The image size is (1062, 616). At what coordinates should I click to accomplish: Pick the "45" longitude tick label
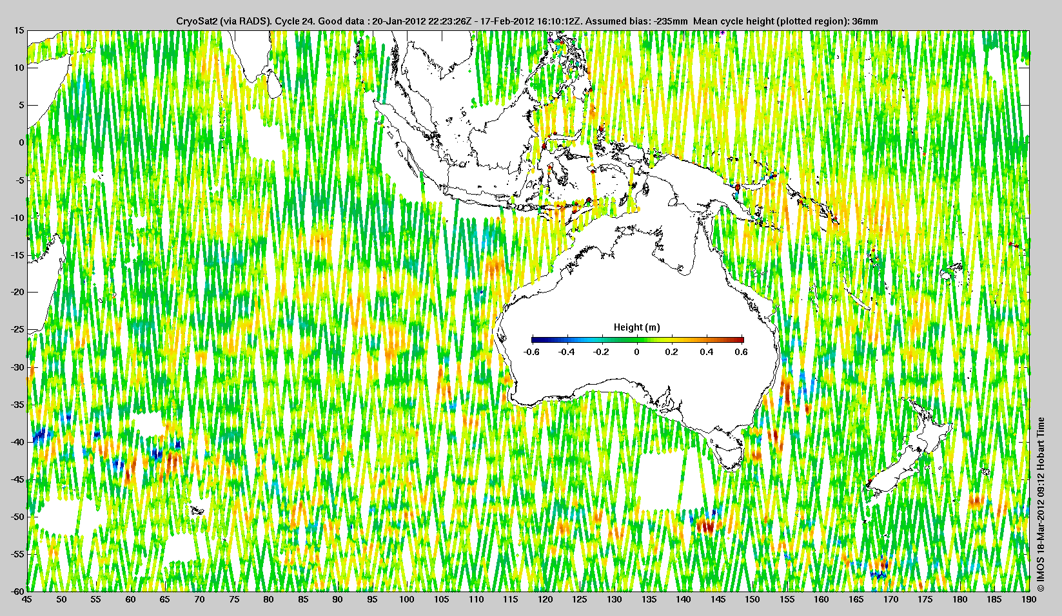27,599
